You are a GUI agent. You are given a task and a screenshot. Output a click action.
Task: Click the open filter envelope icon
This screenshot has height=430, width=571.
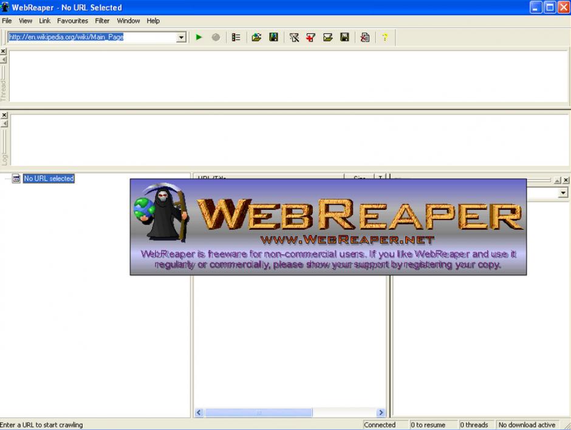coord(328,37)
